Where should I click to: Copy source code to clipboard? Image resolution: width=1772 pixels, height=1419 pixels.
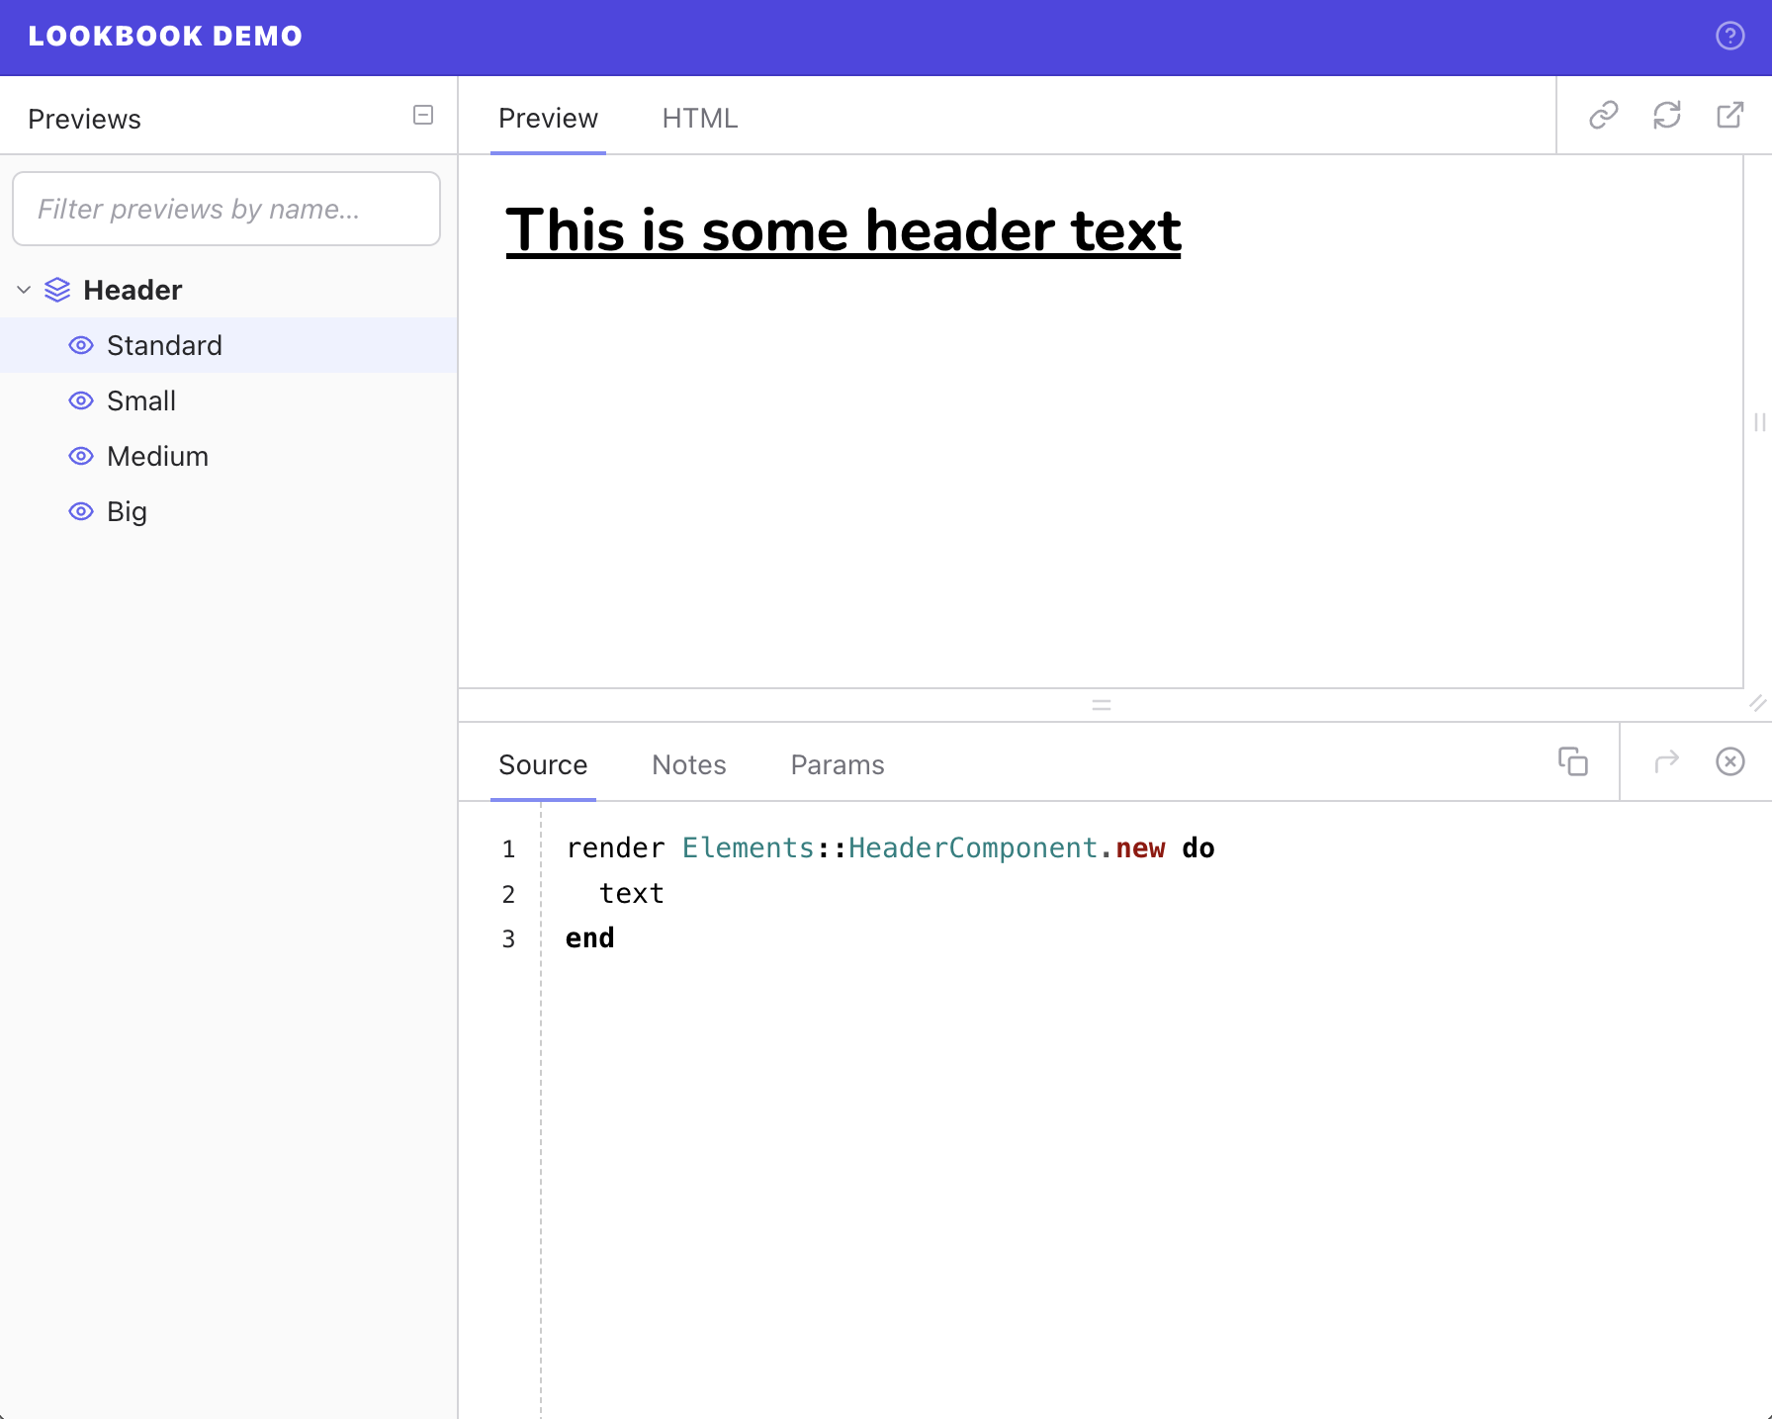tap(1572, 761)
